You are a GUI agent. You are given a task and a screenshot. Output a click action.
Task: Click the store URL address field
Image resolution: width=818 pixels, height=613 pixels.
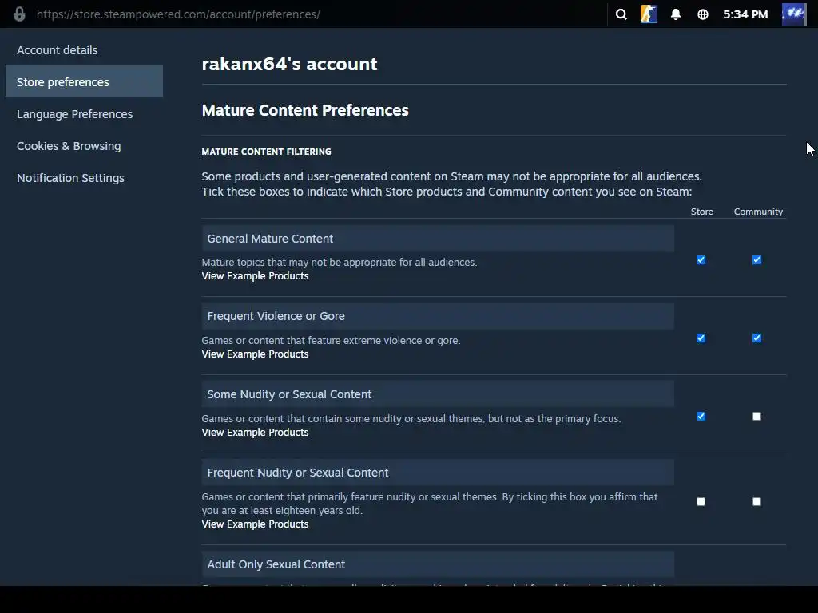(x=178, y=14)
